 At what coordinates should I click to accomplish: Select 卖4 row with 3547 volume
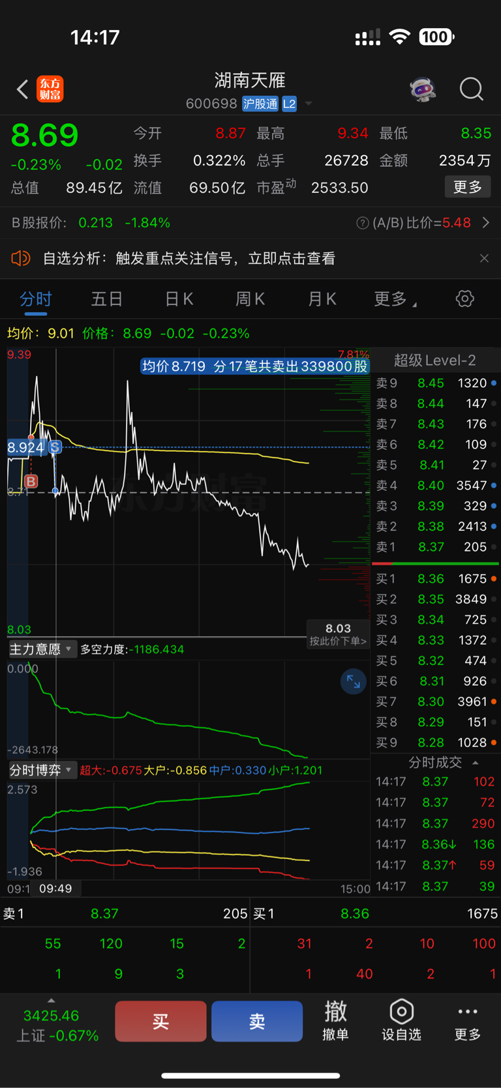435,486
